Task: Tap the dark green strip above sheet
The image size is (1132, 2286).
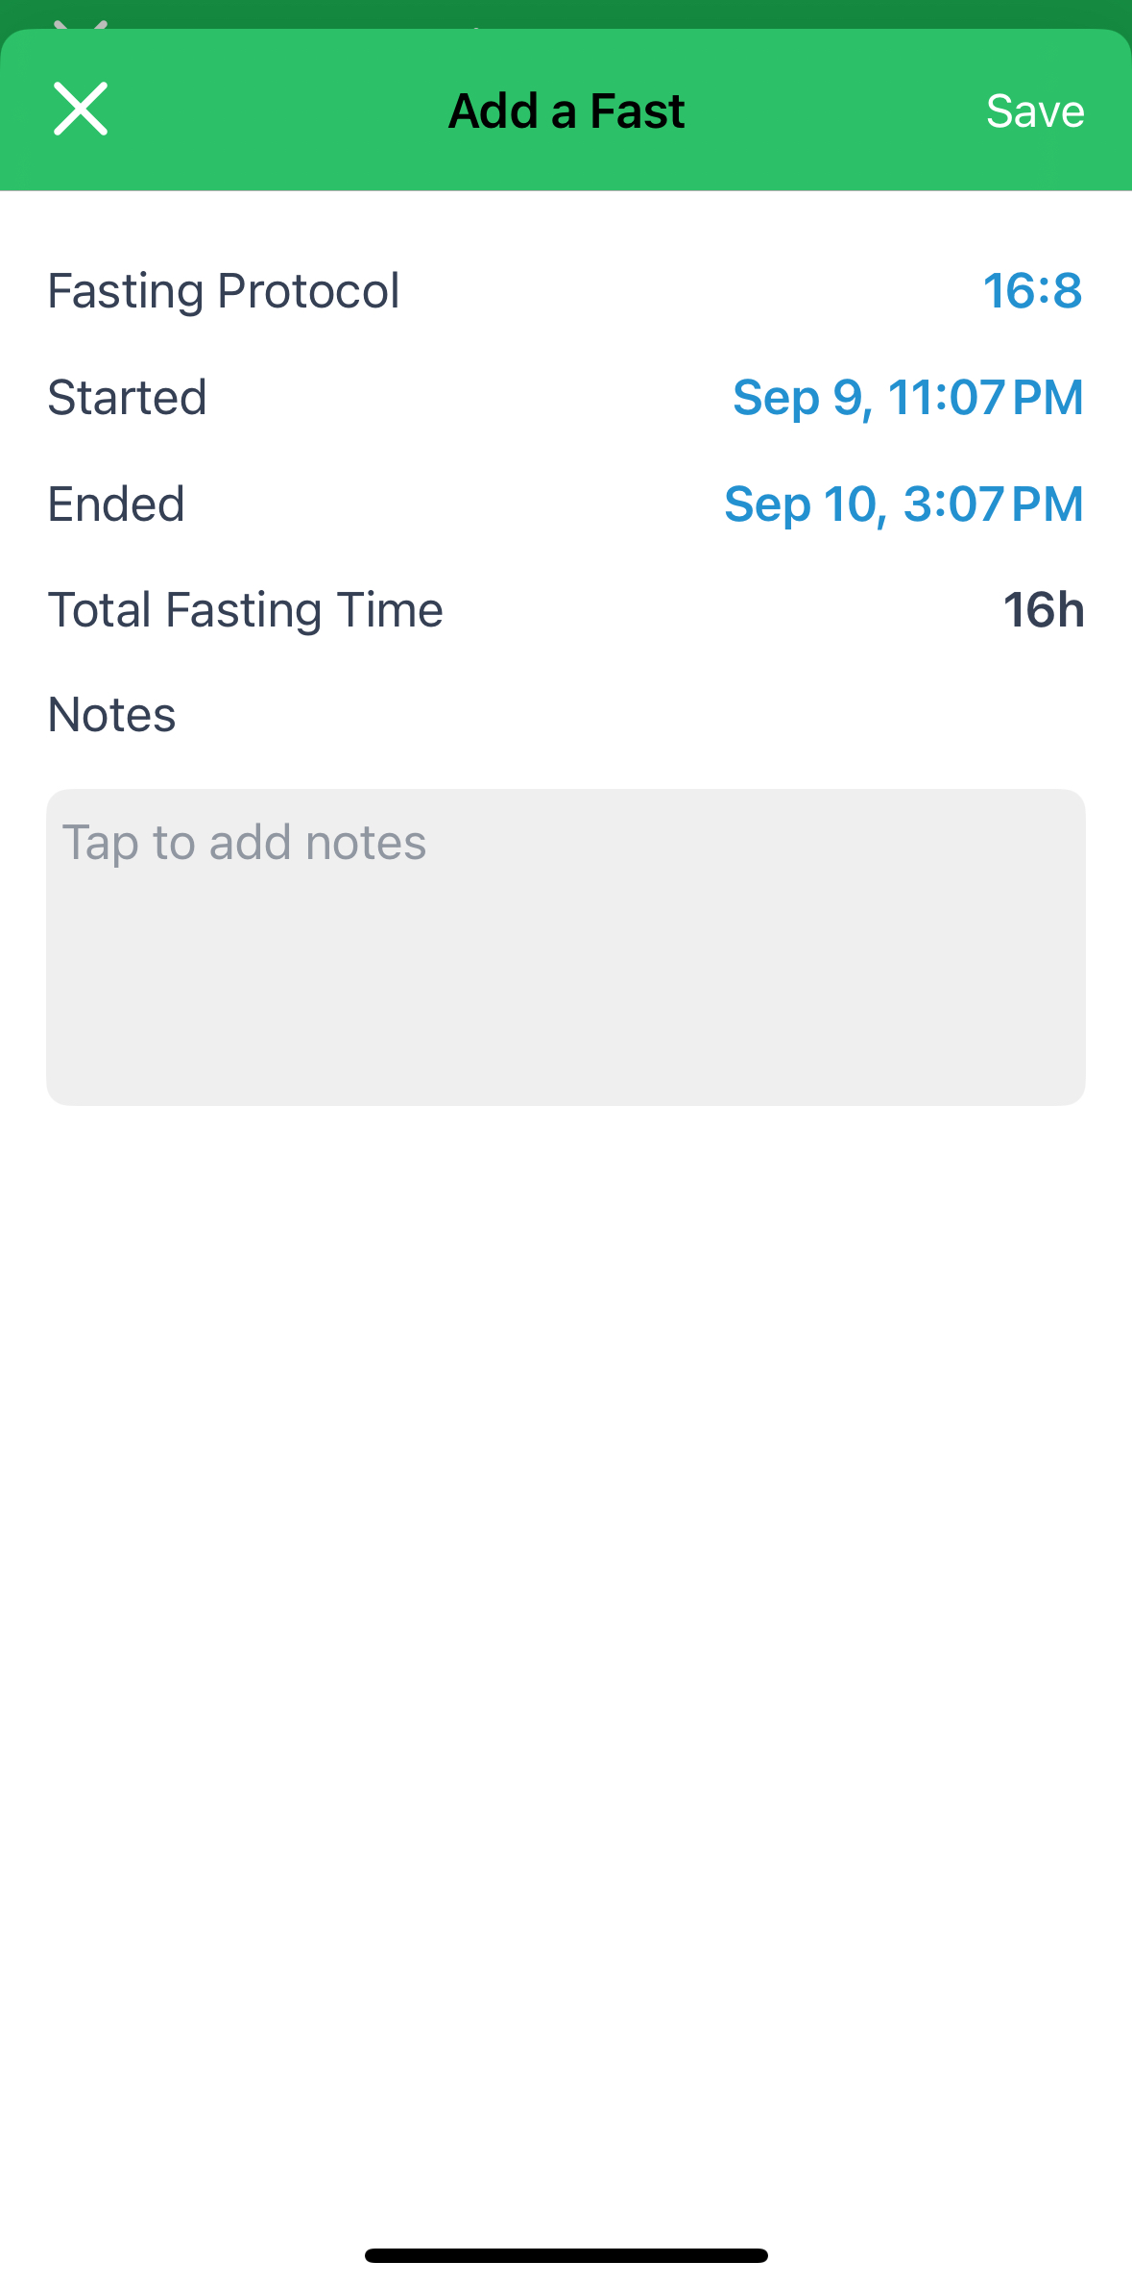Action: (672, 12)
